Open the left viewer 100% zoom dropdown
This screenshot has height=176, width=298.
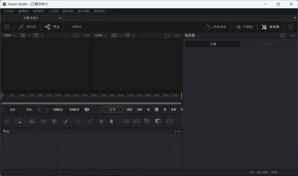point(9,35)
